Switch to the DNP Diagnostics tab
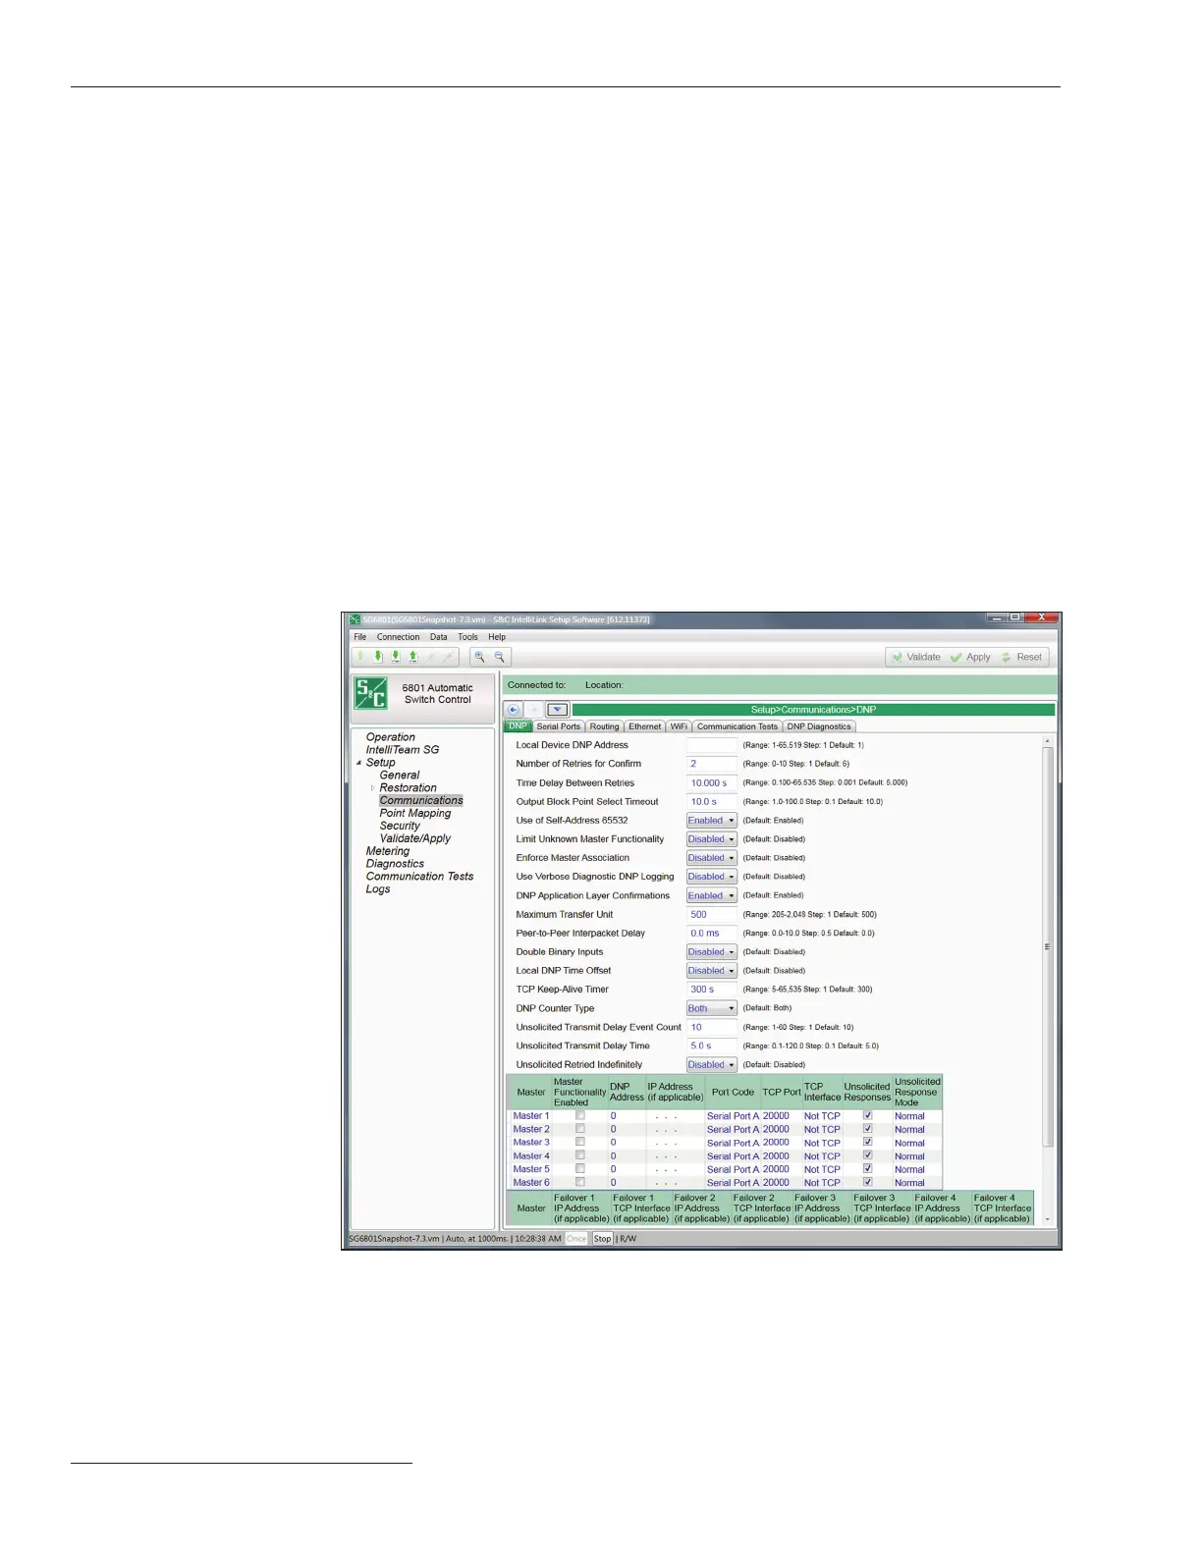This screenshot has width=1202, height=1555. tap(819, 726)
